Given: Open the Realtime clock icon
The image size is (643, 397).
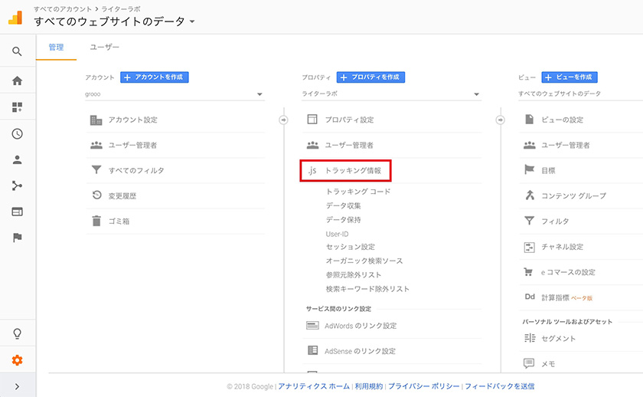Looking at the screenshot, I should [17, 134].
